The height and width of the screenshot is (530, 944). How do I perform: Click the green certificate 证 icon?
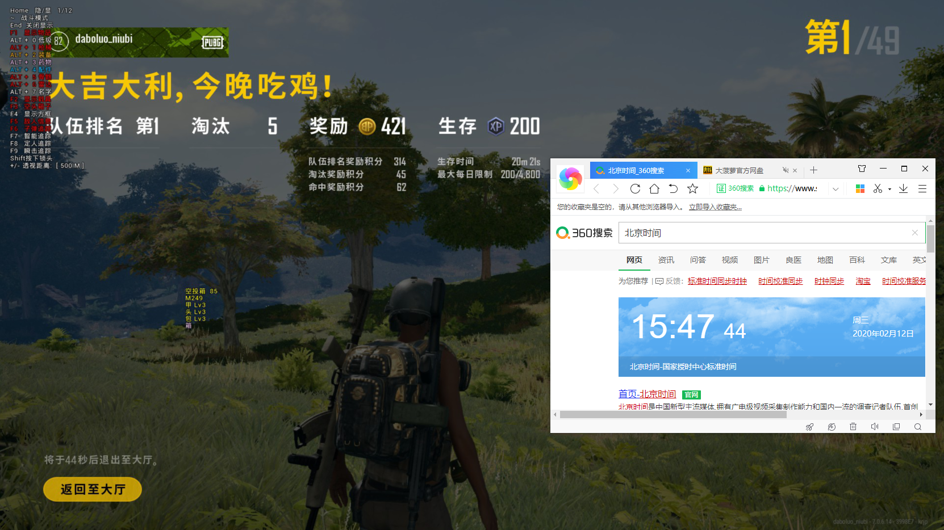tap(721, 188)
